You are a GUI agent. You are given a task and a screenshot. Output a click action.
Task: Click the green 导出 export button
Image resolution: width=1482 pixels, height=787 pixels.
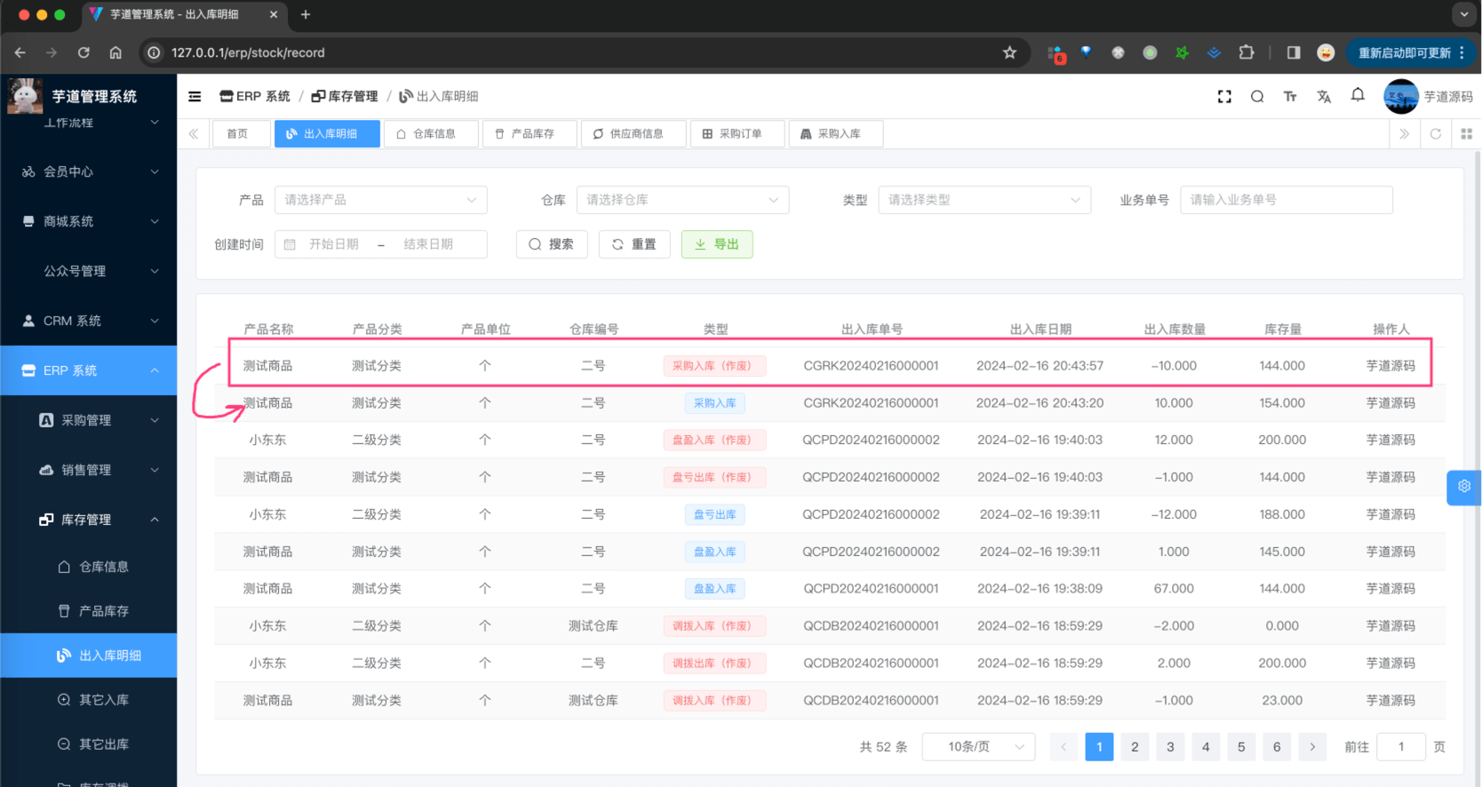716,244
